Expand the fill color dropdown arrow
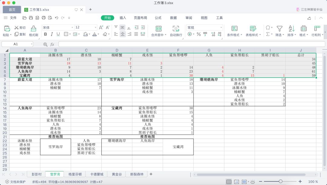 (89, 34)
